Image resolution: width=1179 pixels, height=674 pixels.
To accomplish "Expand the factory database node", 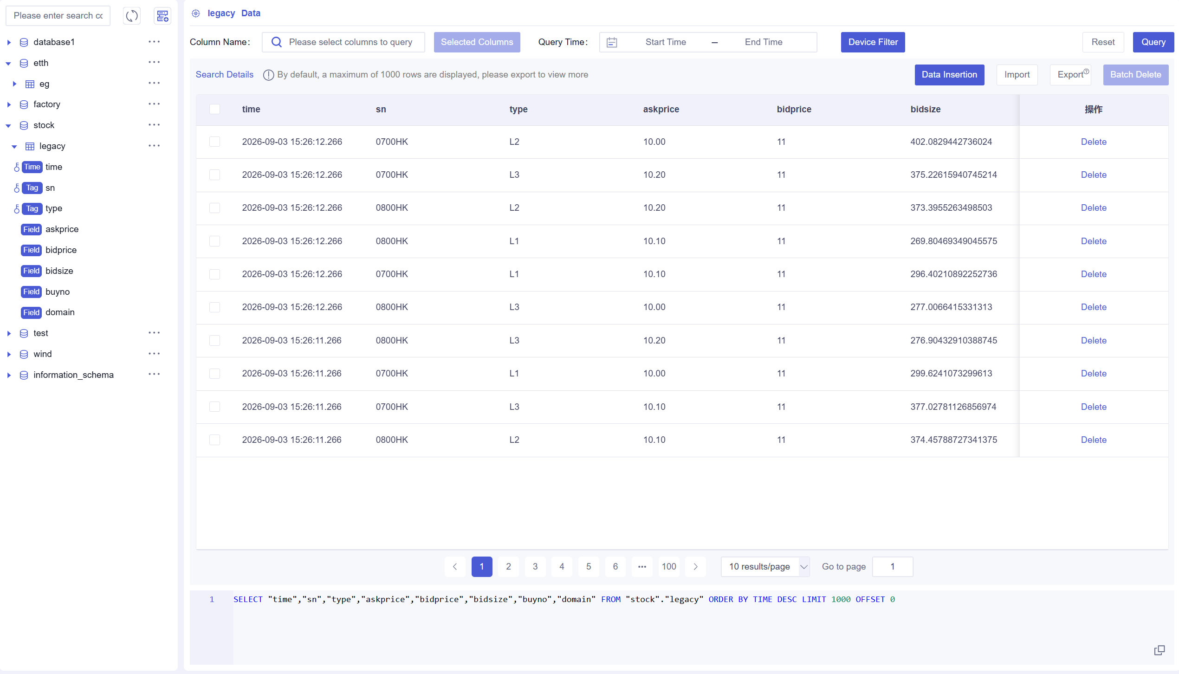I will (x=9, y=104).
